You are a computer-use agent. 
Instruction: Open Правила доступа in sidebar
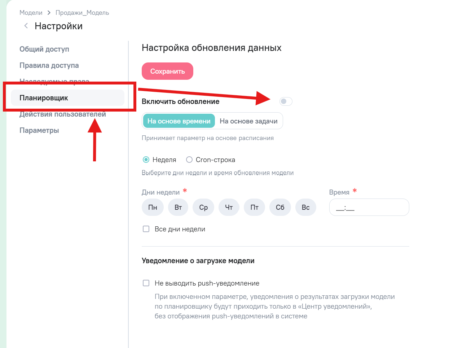pyautogui.click(x=49, y=65)
